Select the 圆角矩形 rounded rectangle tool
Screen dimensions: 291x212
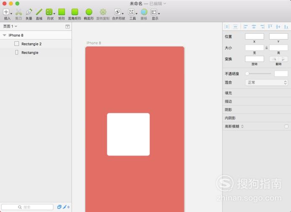pos(75,12)
